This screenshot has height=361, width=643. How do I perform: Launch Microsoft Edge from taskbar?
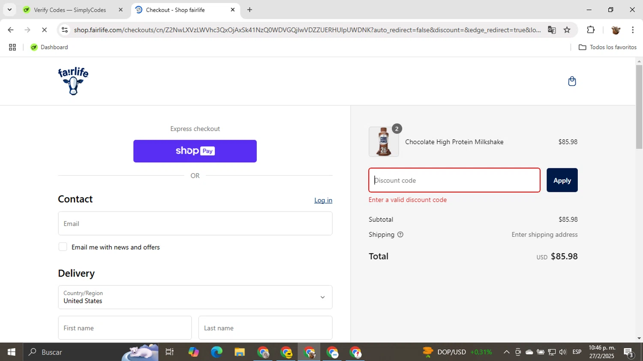tap(216, 352)
